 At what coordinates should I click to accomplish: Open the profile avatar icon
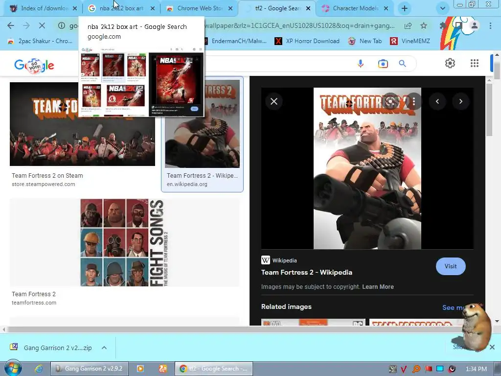click(x=475, y=25)
